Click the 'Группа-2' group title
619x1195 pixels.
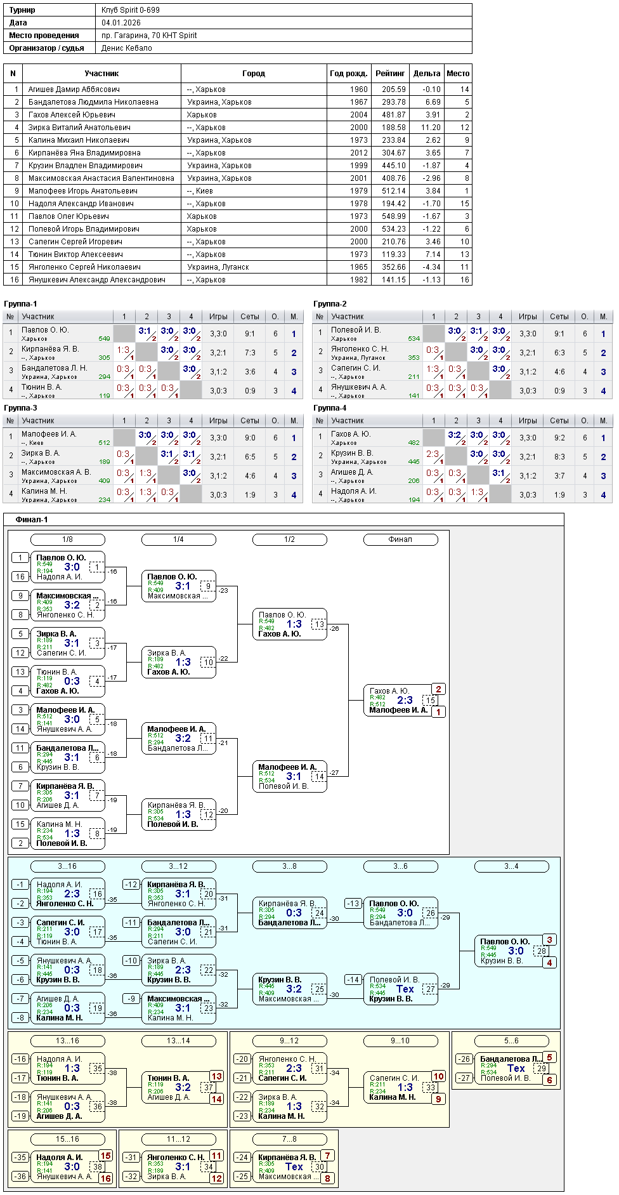tap(330, 304)
